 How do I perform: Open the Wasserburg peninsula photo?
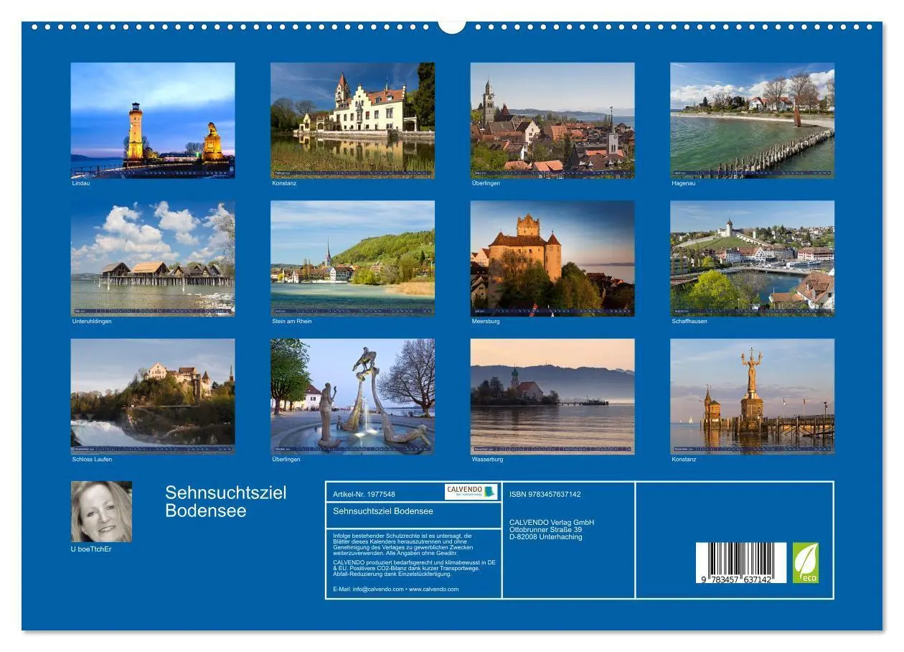tap(552, 396)
